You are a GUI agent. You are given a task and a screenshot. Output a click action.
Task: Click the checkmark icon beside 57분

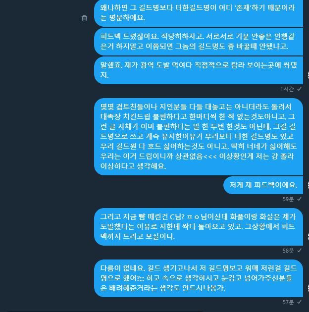pos(299,302)
